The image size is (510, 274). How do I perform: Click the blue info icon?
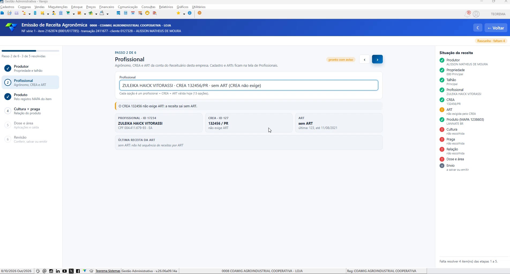coord(190,13)
